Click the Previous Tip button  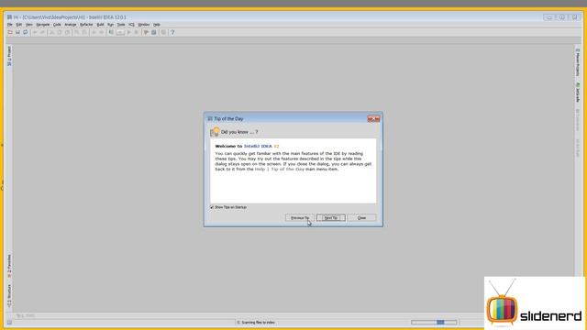(x=300, y=218)
